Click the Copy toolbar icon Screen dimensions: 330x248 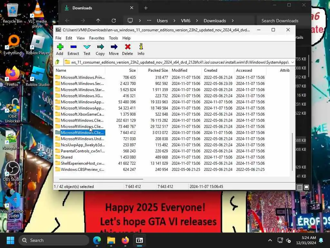[100, 49]
